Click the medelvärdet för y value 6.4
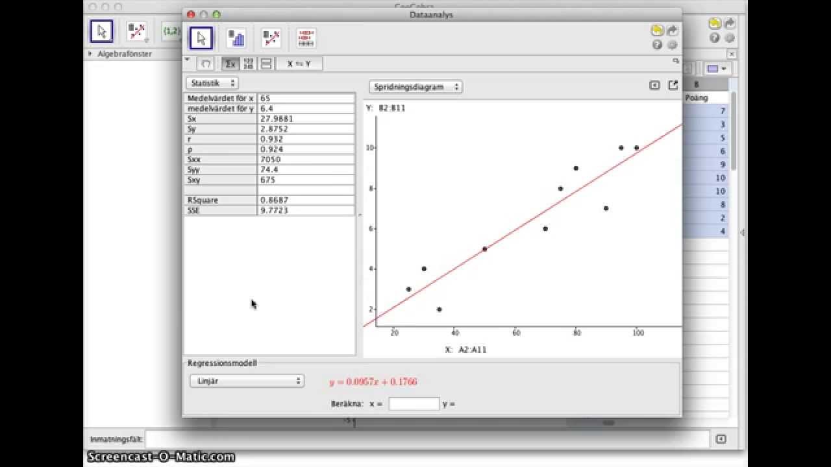831x467 pixels. [306, 108]
